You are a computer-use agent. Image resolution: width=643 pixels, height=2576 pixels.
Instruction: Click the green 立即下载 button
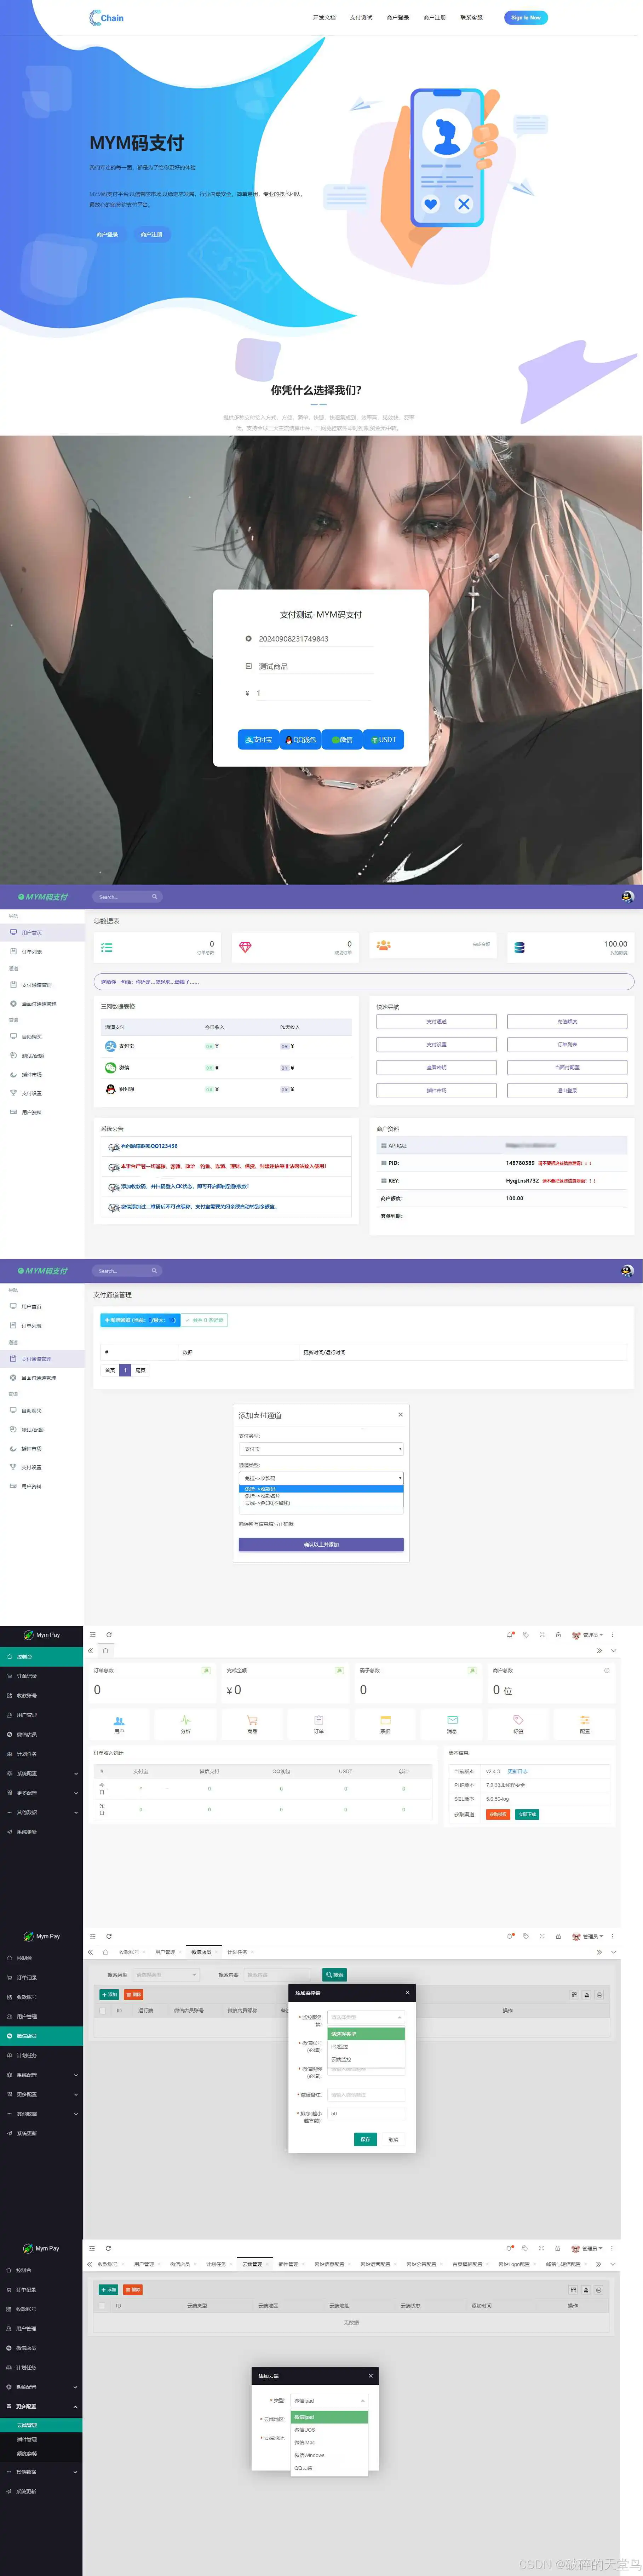527,1814
